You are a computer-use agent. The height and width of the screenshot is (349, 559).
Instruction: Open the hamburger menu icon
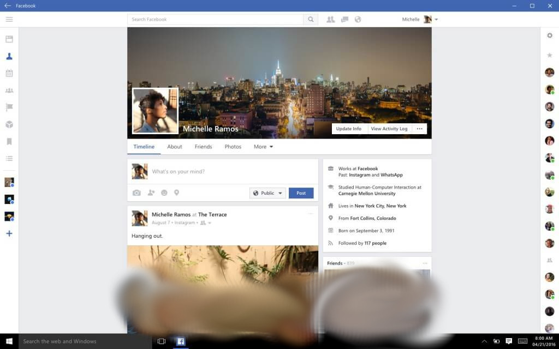(x=9, y=19)
